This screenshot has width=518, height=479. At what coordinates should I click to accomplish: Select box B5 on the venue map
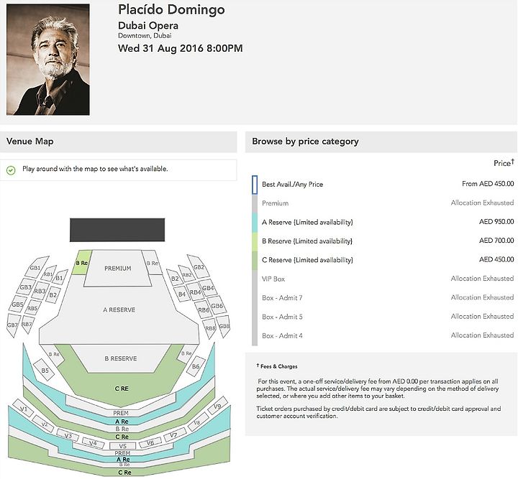(x=45, y=371)
